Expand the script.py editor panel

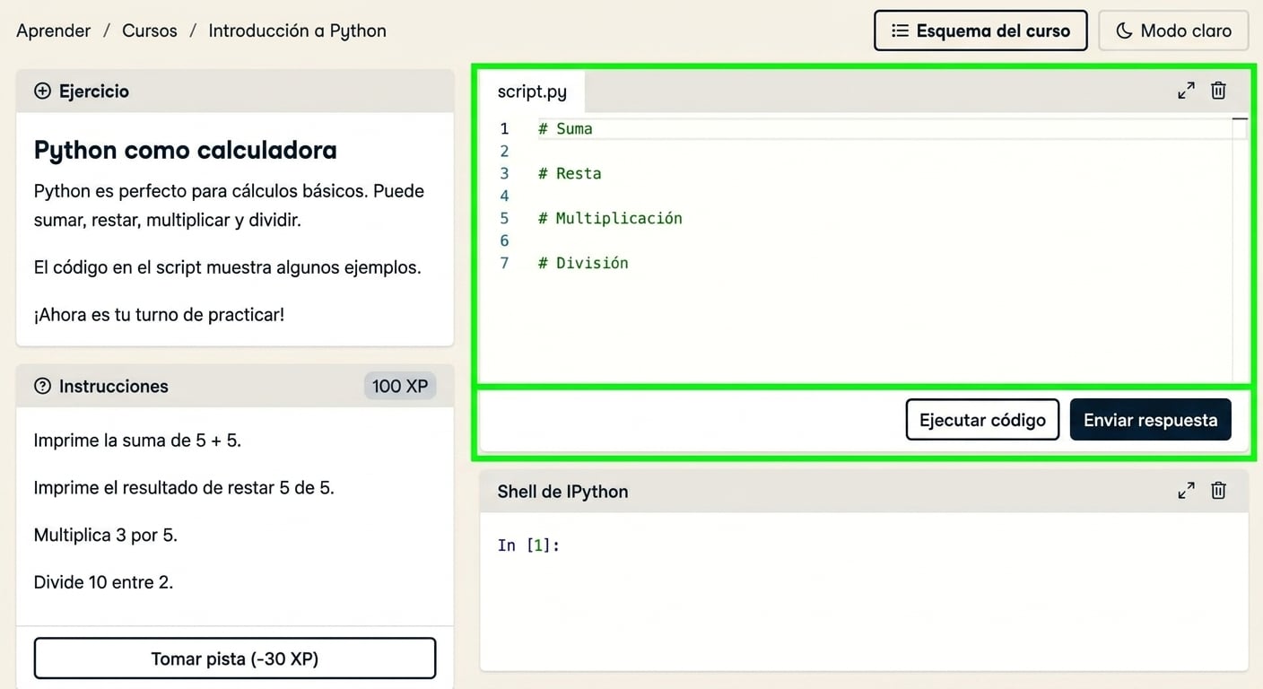(x=1186, y=91)
